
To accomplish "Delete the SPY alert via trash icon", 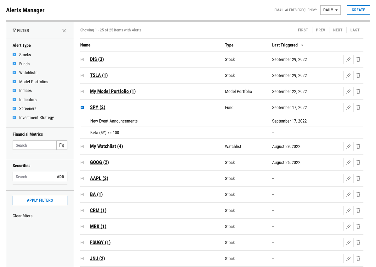I will [x=358, y=108].
